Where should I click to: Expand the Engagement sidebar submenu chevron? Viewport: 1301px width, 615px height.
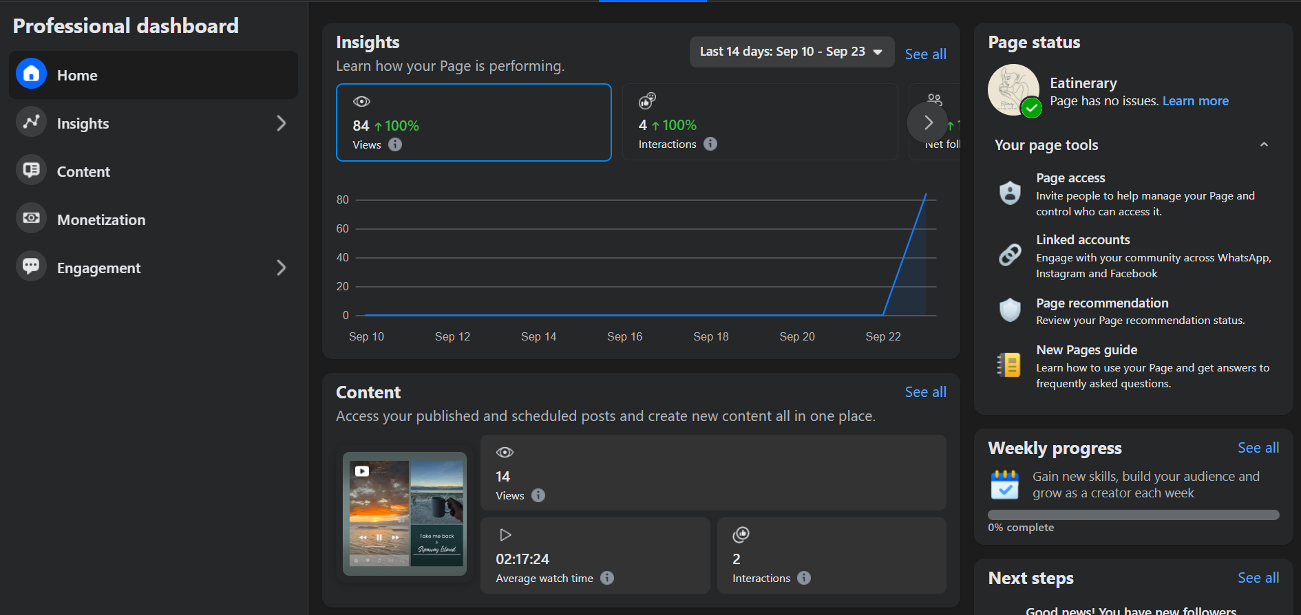[281, 268]
